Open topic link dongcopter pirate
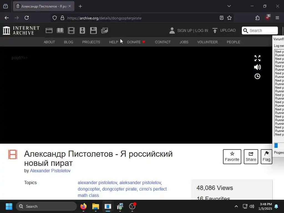 (119, 189)
